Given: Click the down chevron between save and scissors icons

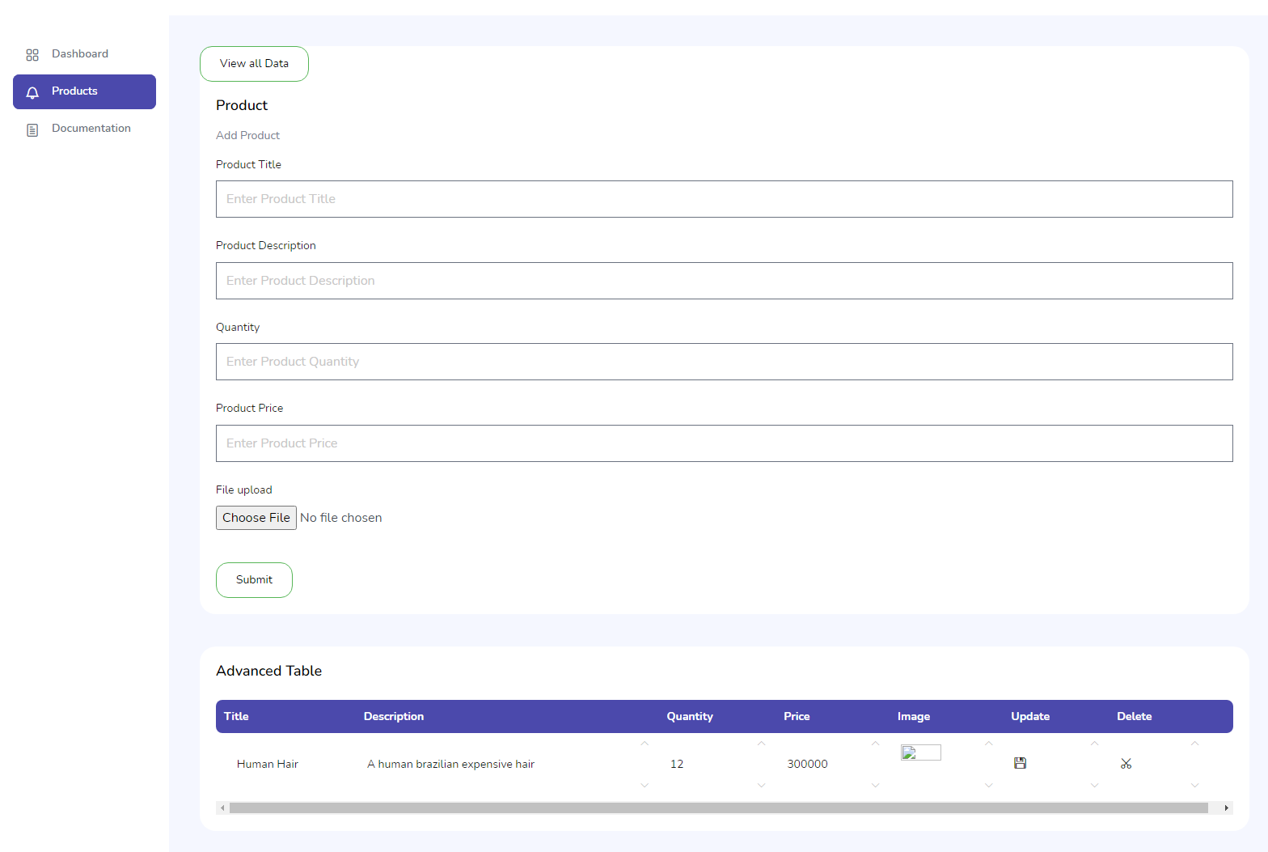Looking at the screenshot, I should point(1094,785).
